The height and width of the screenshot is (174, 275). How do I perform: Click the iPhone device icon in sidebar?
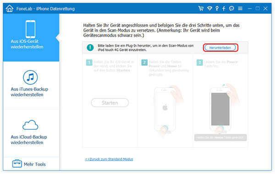pyautogui.click(x=31, y=29)
